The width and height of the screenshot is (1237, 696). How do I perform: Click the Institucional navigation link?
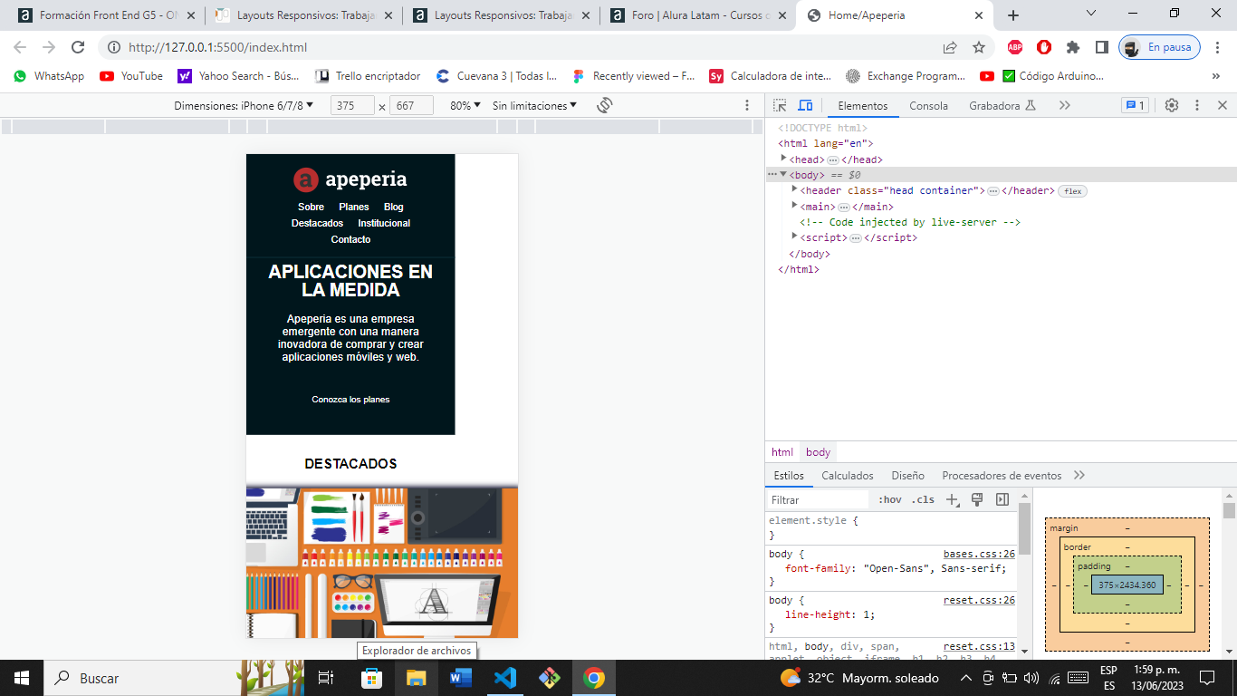(x=384, y=223)
